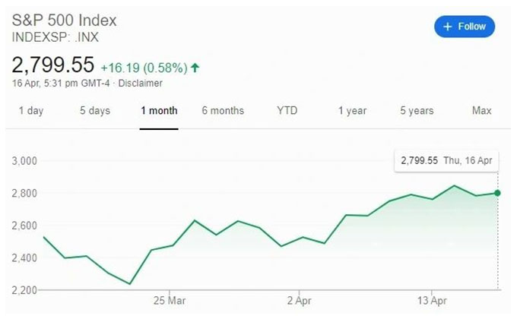
Task: Show the Max time range
Action: [482, 110]
